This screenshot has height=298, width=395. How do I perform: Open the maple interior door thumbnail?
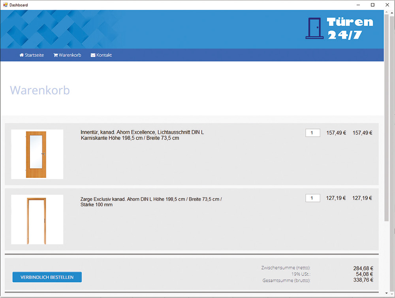(x=37, y=154)
